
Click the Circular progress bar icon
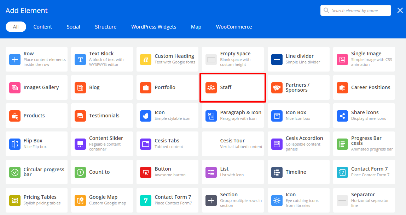(x=15, y=172)
